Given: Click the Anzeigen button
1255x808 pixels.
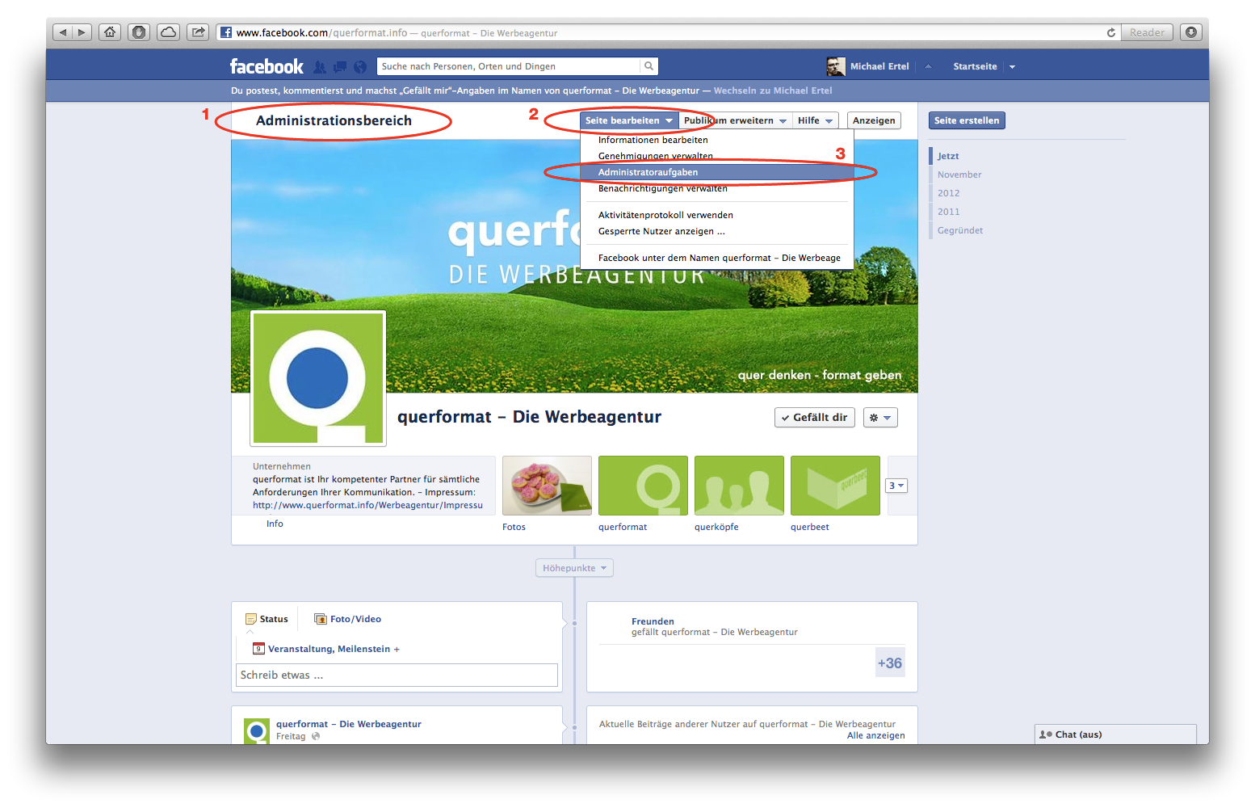Looking at the screenshot, I should pyautogui.click(x=874, y=120).
